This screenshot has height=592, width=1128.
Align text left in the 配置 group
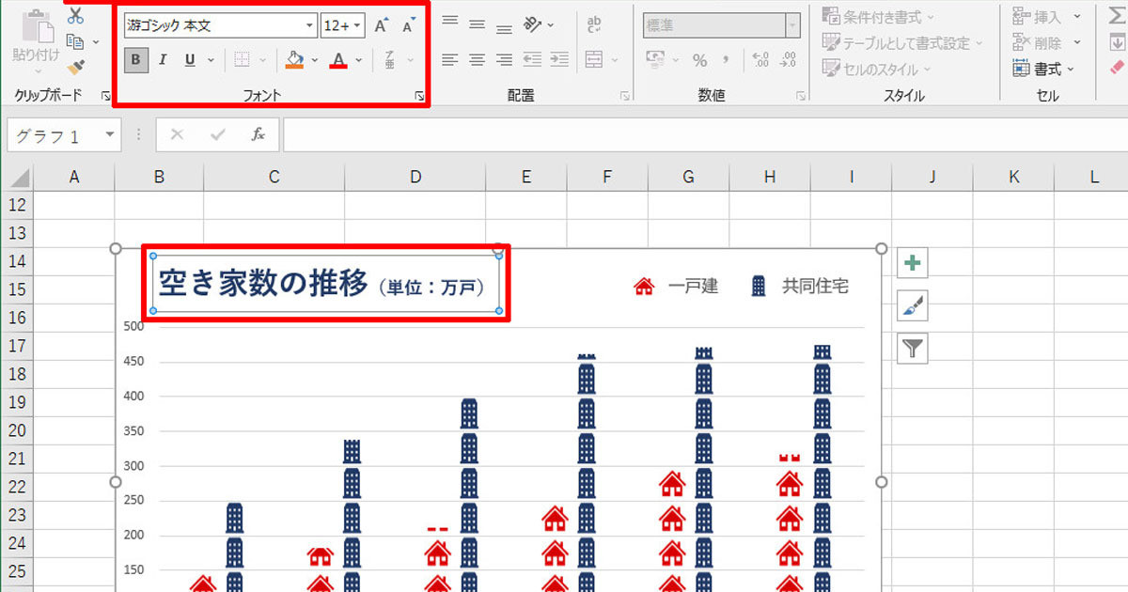[450, 60]
